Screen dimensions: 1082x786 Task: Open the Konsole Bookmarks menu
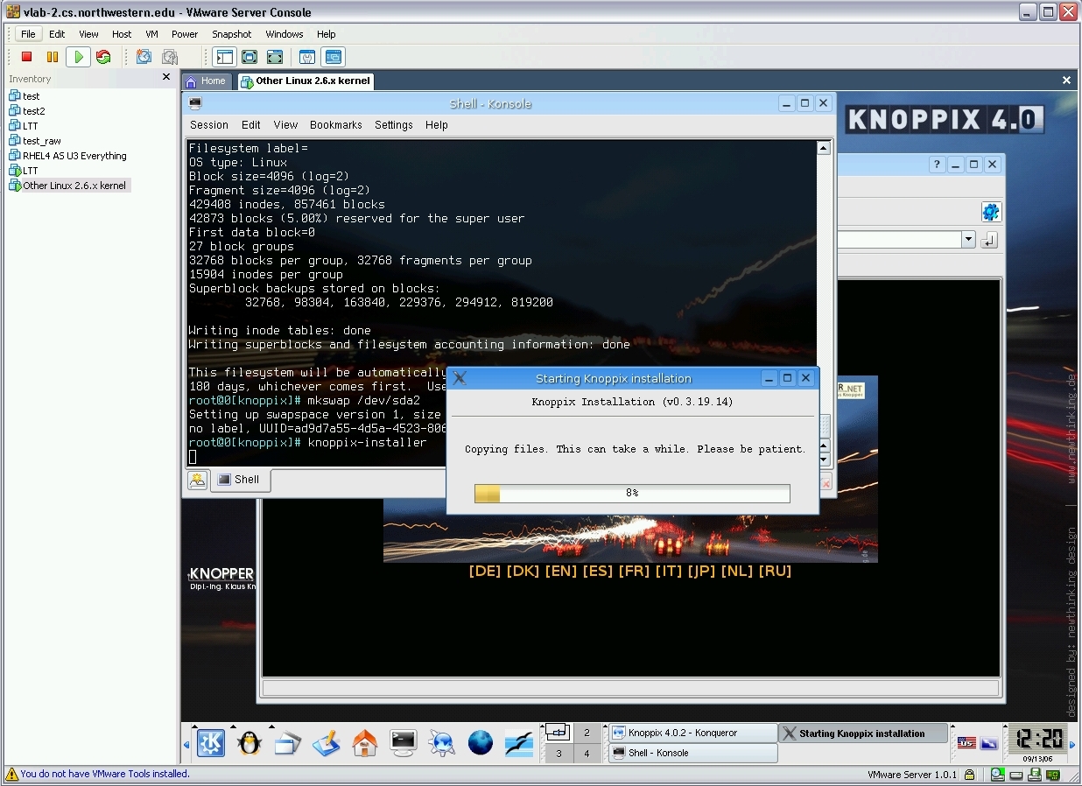pos(336,125)
